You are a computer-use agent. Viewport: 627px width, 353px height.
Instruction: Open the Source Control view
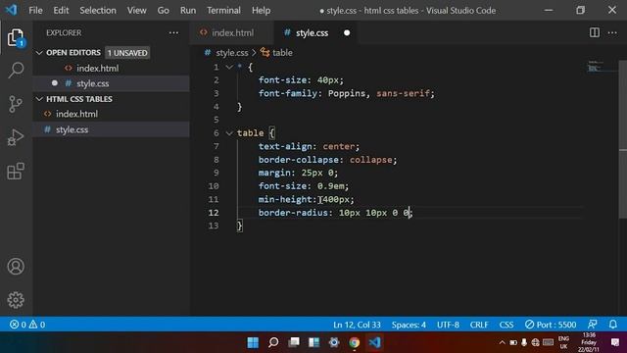(16, 104)
